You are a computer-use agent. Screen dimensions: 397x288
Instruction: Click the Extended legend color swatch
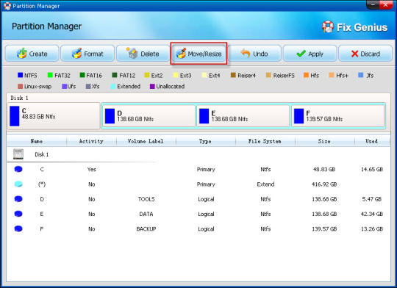pos(113,86)
